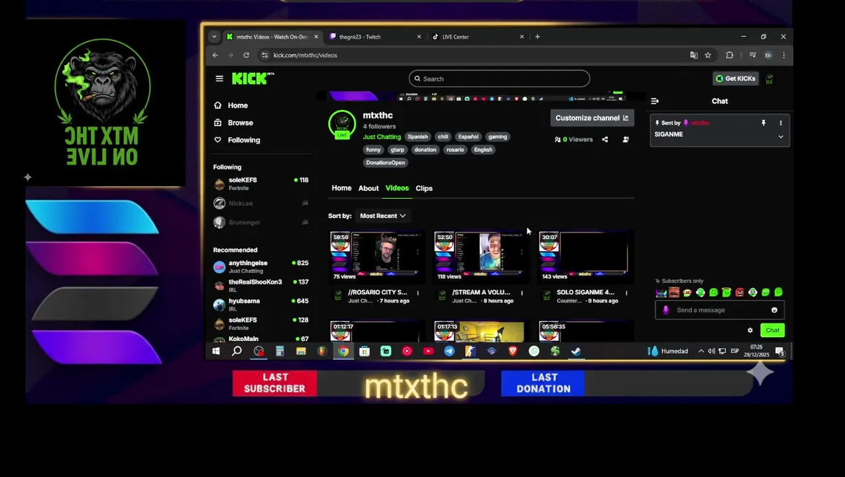Click the share channel icon
Screen dimensions: 845x477
coord(605,140)
